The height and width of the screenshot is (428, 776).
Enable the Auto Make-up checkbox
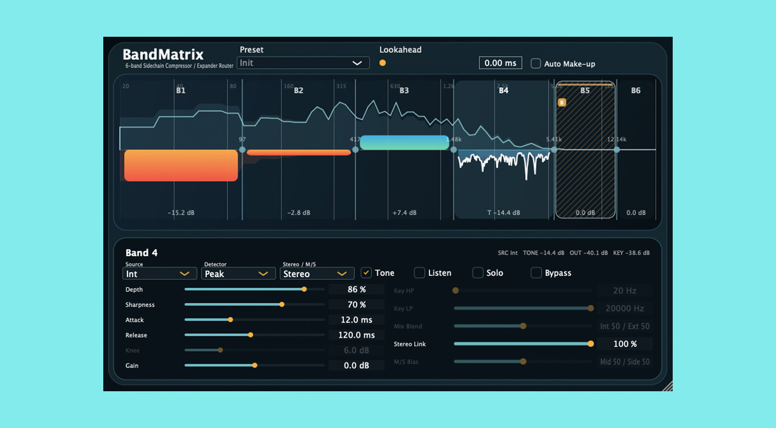(x=536, y=63)
